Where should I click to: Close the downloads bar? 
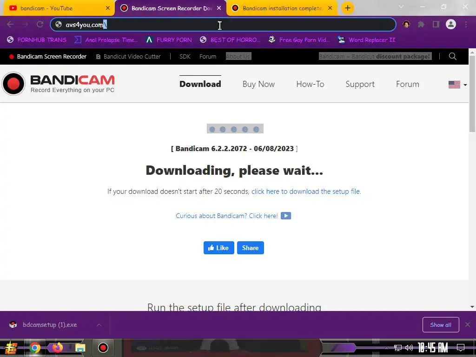coord(468,325)
